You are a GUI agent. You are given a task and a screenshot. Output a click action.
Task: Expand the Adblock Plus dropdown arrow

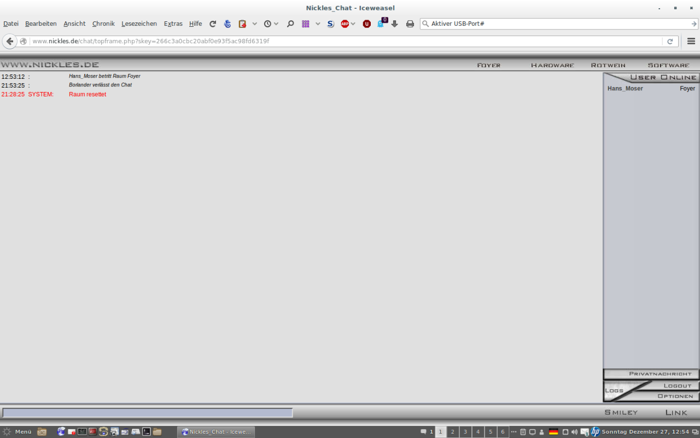(353, 24)
